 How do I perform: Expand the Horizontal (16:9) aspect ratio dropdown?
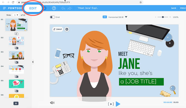pos(126,17)
